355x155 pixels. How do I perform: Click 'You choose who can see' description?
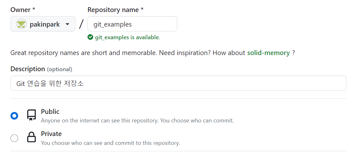coord(110,143)
